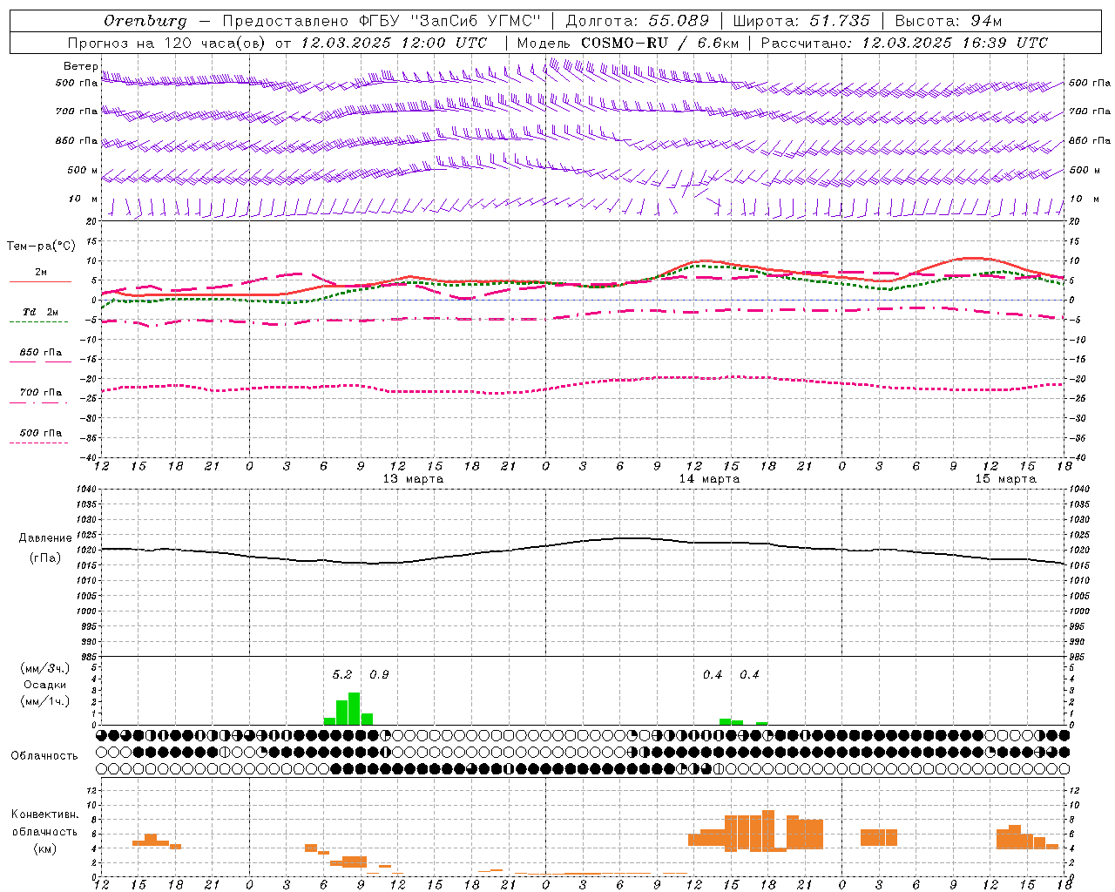Click the line sample under Td 2м legend

[38, 321]
